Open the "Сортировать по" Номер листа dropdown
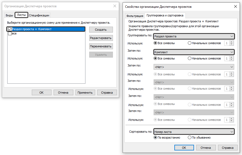Viewport: 242px width, 155px height. pos(193,132)
